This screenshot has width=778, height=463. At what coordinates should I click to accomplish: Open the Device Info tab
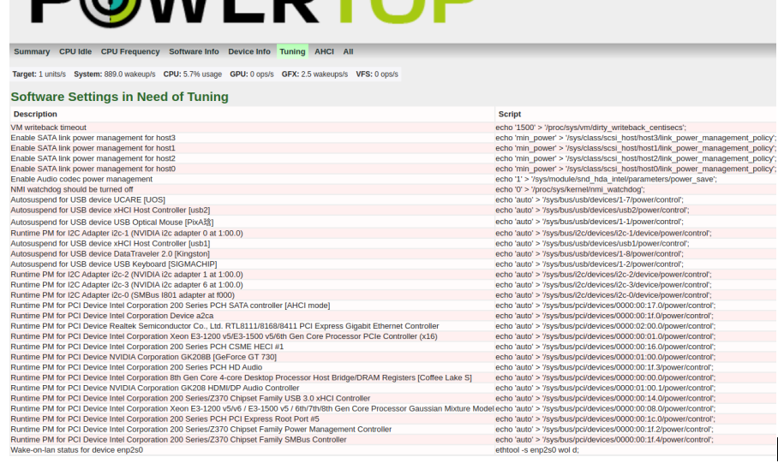coord(249,51)
